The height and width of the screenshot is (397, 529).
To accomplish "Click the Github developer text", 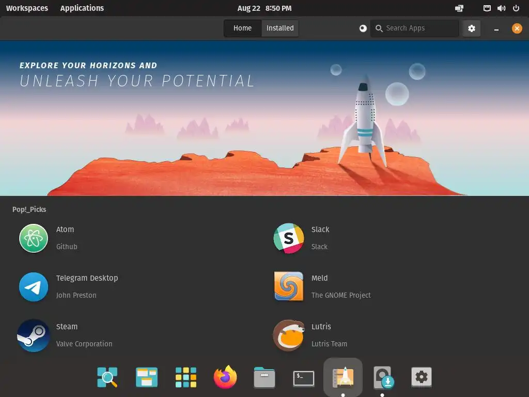I will 67,247.
